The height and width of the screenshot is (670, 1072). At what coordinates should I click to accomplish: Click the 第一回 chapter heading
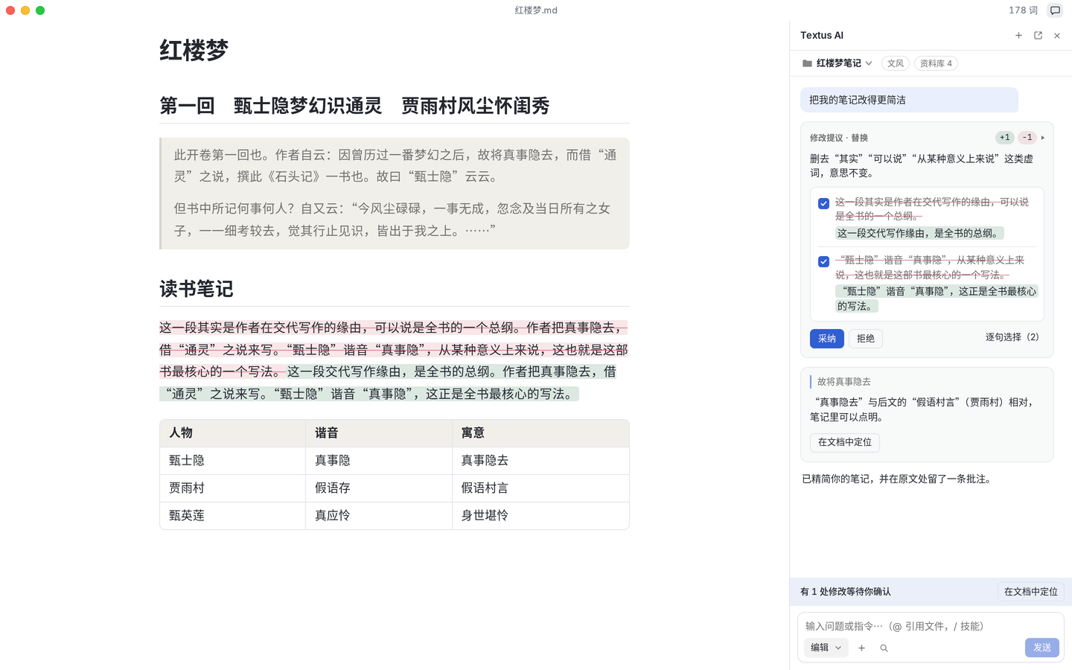354,106
